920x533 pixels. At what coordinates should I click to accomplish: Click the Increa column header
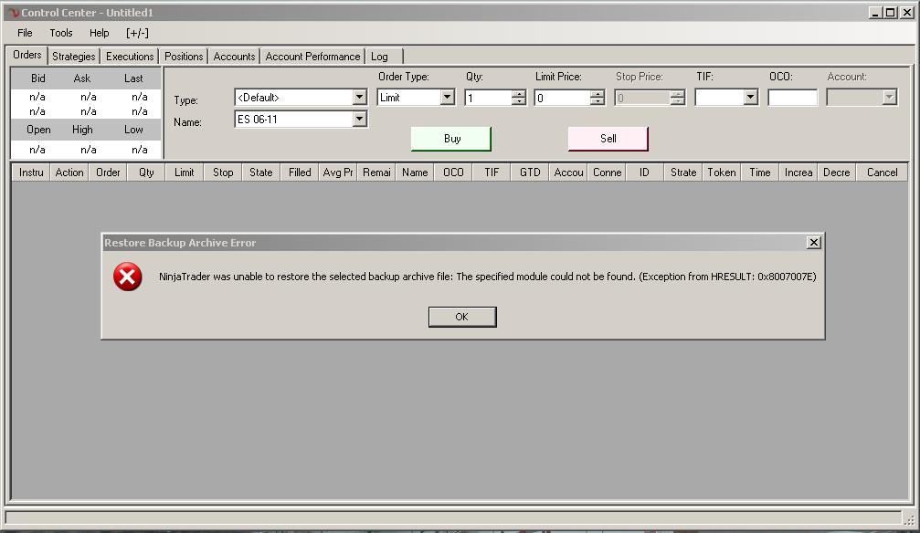(798, 172)
